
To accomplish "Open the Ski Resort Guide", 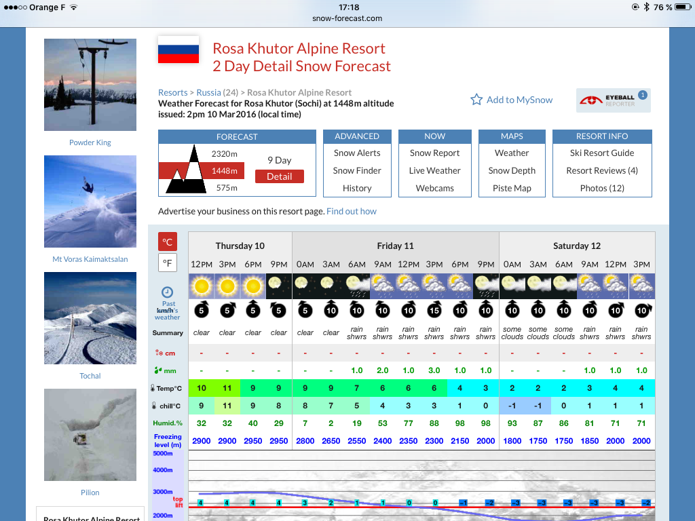I will pyautogui.click(x=602, y=153).
